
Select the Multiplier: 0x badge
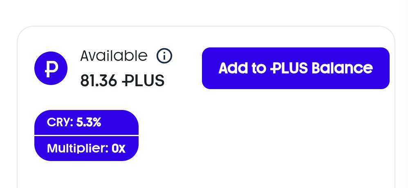point(86,148)
